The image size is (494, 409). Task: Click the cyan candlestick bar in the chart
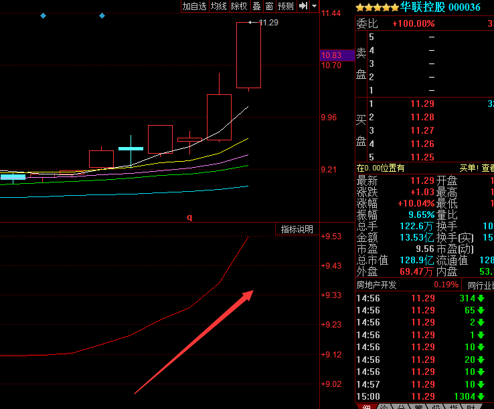[131, 148]
